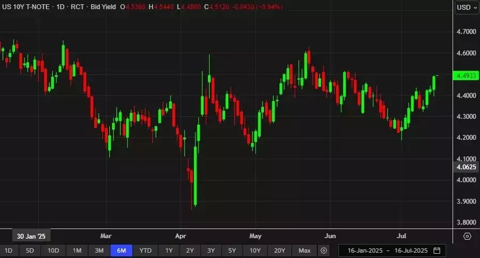480x258 pixels.
Task: Click the 4.6000 price axis label
Action: pos(466,53)
